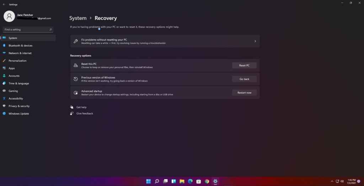Click the Advanced startup icon

(76, 93)
